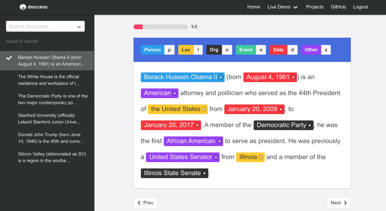
Task: Select the Barack Hussein Obama II document entry
Action: click(47, 61)
